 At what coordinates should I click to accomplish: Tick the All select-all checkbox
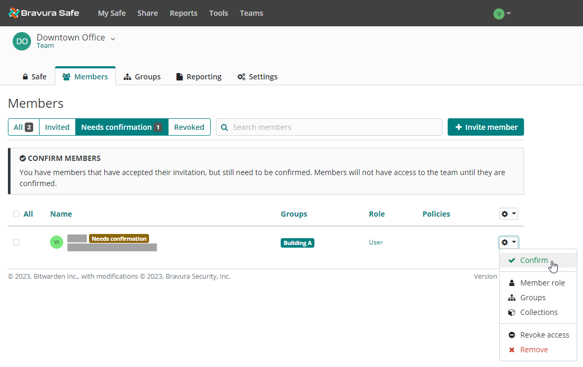pyautogui.click(x=16, y=214)
